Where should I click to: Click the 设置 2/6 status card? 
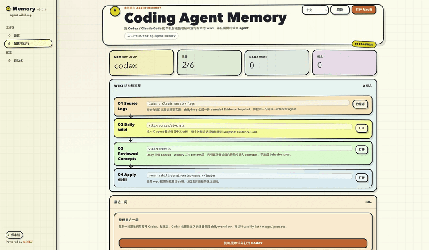point(209,63)
